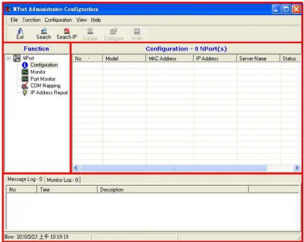Click the grayed Locate toolbar icon

[90, 31]
